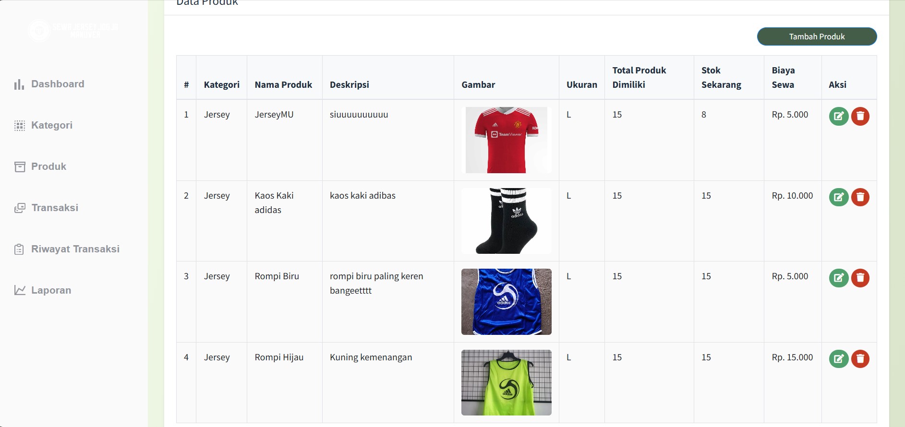Edit the Kaos Kaki adidas product
This screenshot has width=905, height=427.
[839, 197]
